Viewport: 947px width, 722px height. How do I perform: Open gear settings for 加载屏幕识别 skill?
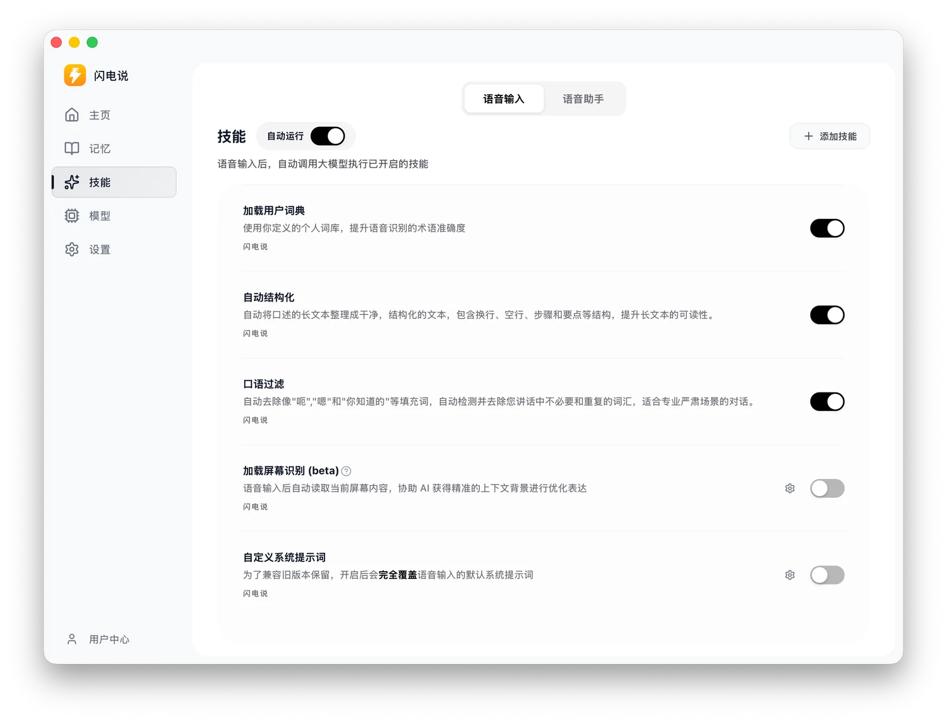point(790,488)
